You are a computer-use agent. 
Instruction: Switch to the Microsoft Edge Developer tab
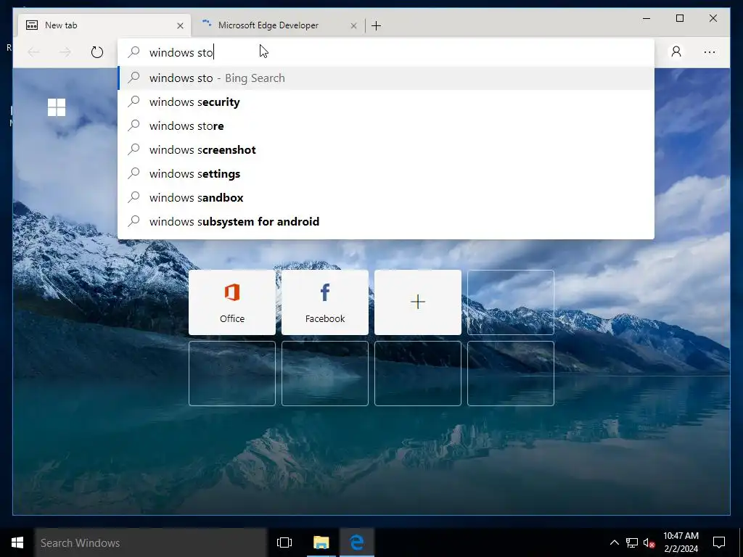point(279,25)
